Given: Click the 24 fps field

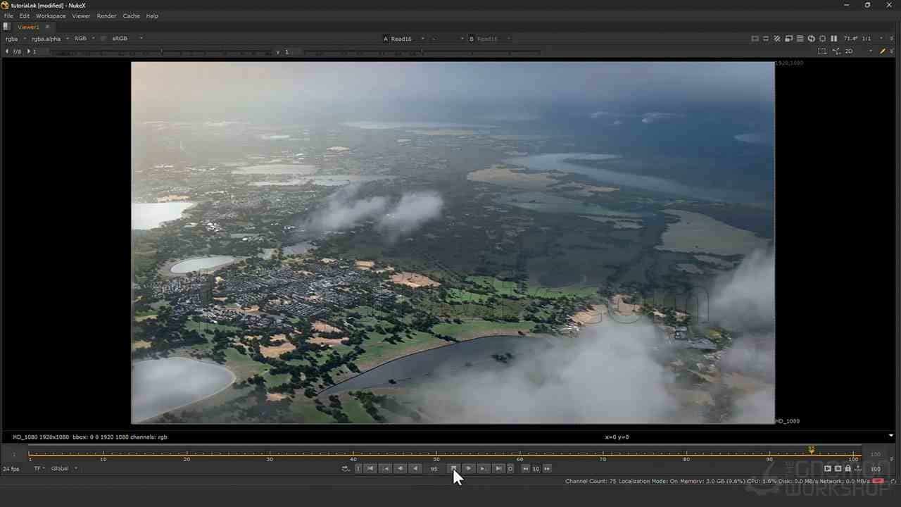Looking at the screenshot, I should point(11,468).
